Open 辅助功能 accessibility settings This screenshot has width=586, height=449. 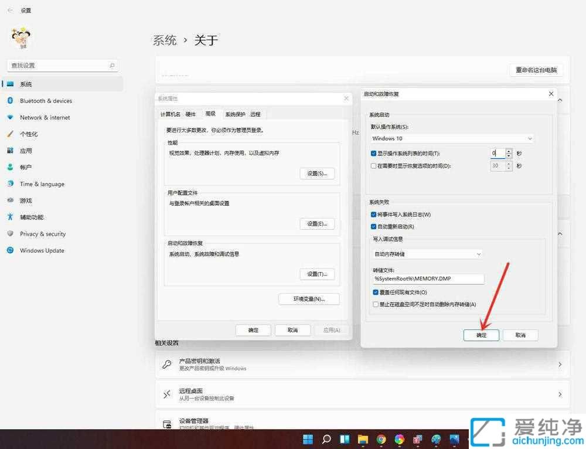pos(63,217)
